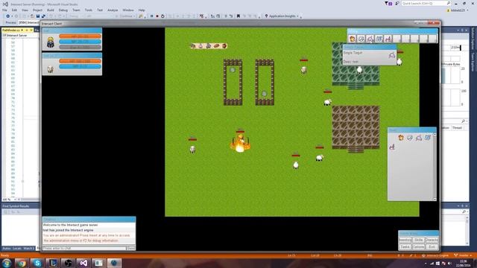Open the Inventory from the Game Menu
477x268 pixels.
[405, 240]
